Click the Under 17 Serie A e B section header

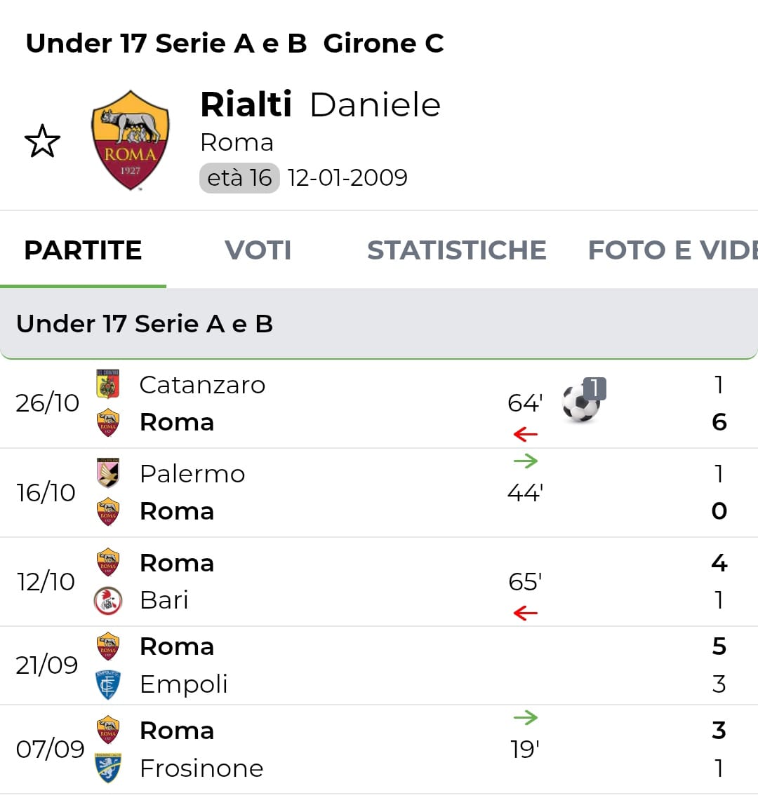[x=145, y=324]
